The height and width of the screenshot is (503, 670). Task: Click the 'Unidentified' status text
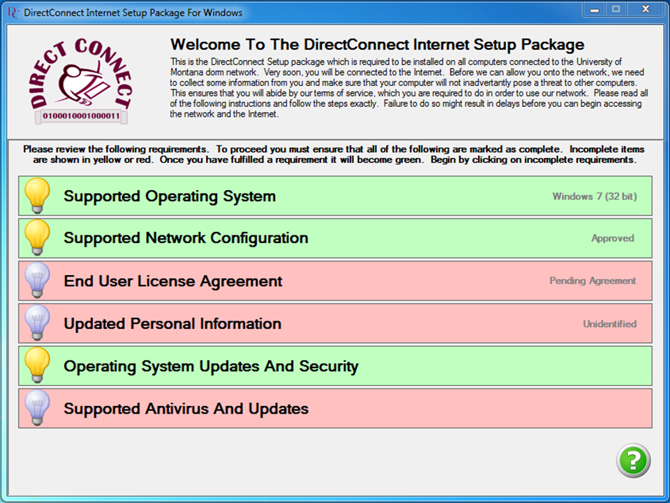pyautogui.click(x=610, y=323)
